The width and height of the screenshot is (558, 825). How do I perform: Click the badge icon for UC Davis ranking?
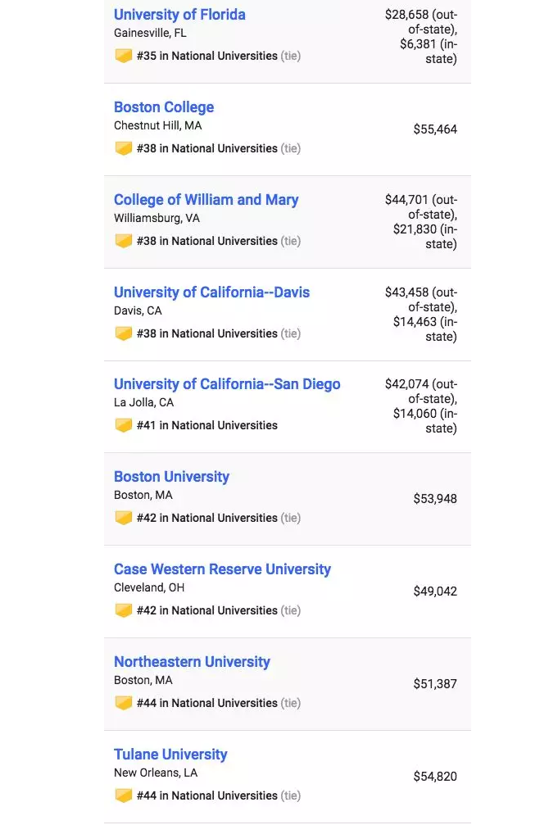pos(124,333)
